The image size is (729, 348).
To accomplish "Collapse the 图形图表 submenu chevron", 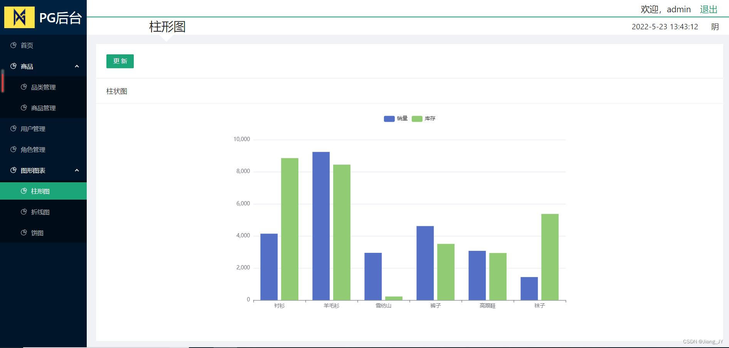I will coord(77,170).
